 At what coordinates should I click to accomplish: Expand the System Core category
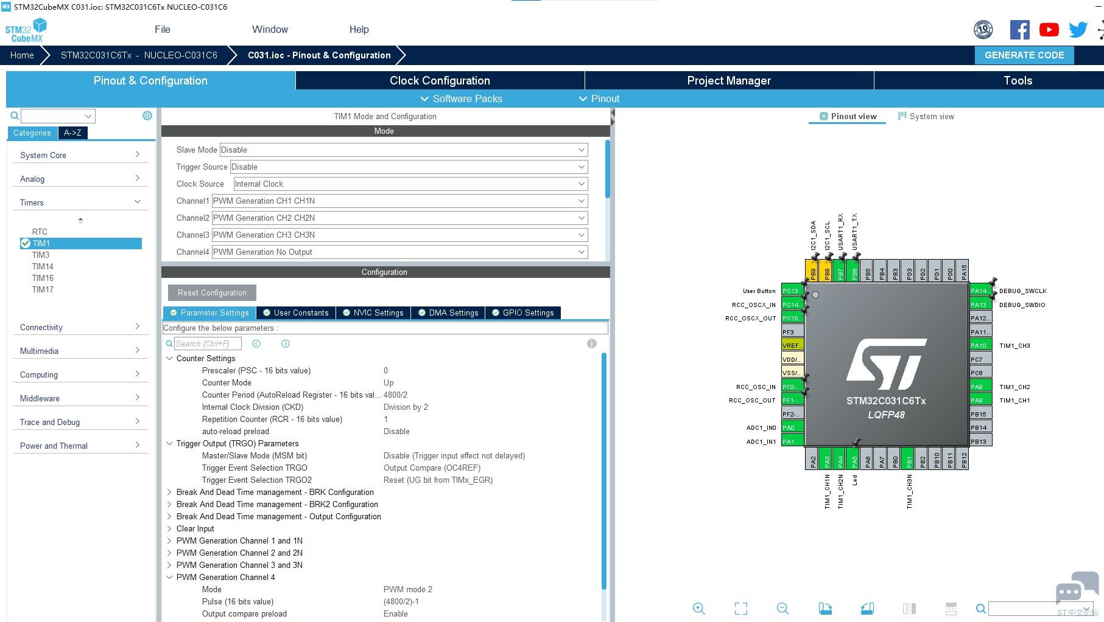click(x=80, y=155)
